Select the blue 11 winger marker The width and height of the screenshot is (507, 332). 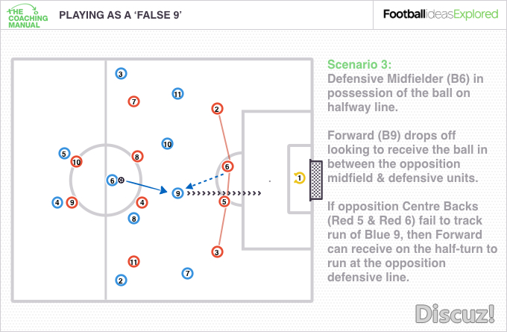(177, 94)
